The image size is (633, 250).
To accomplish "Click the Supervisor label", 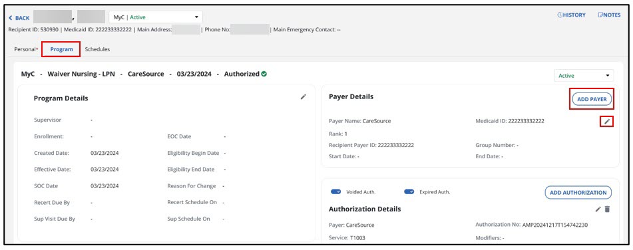I will click(48, 120).
